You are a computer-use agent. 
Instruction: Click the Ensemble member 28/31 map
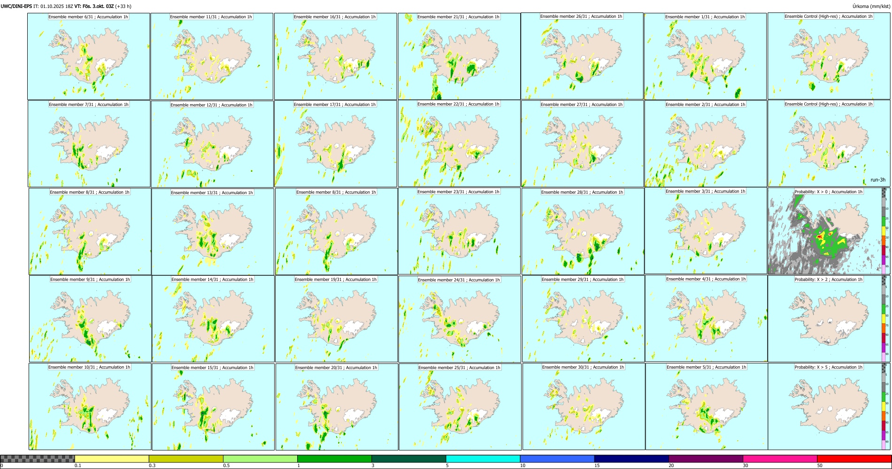[583, 232]
